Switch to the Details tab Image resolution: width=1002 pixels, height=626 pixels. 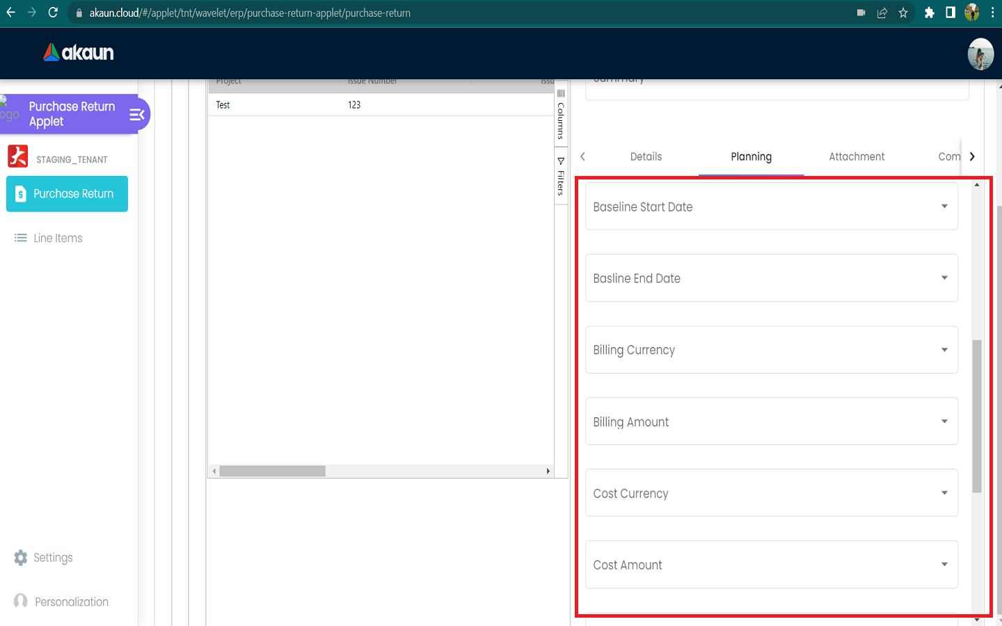(646, 156)
